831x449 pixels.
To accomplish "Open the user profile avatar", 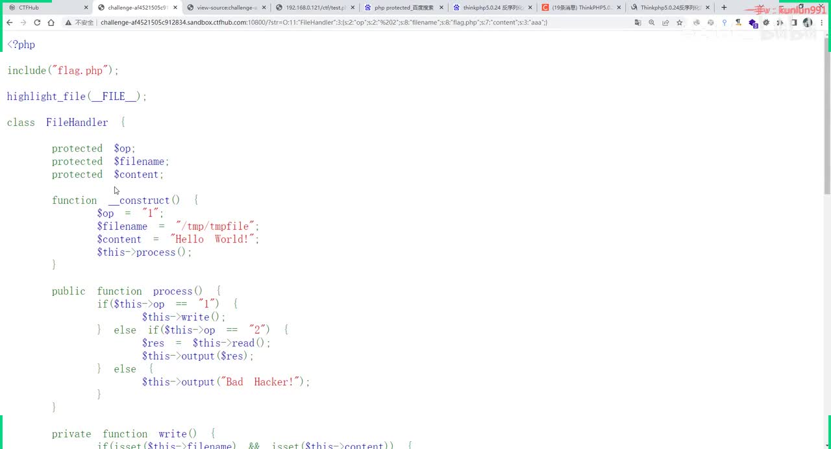I will 808,22.
